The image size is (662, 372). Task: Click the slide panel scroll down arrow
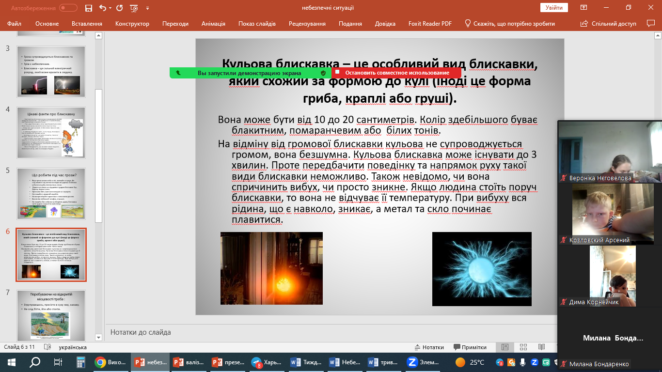(99, 337)
